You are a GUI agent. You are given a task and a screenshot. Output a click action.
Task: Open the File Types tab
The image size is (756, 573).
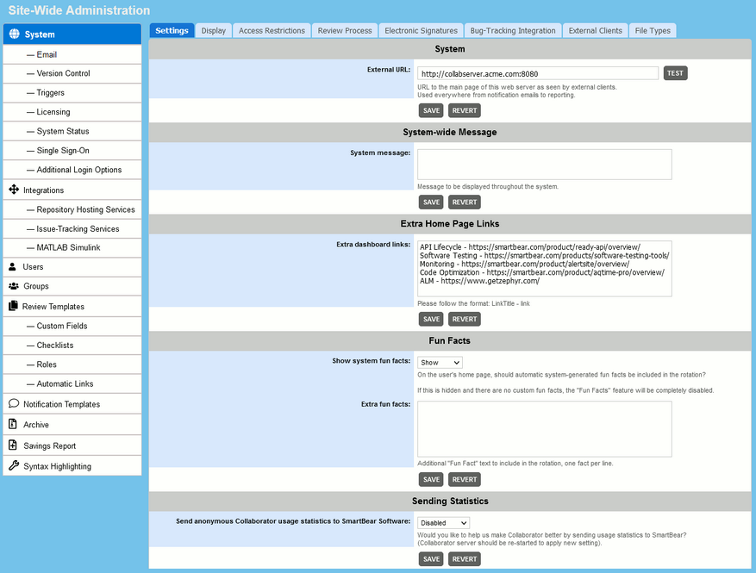(x=653, y=30)
